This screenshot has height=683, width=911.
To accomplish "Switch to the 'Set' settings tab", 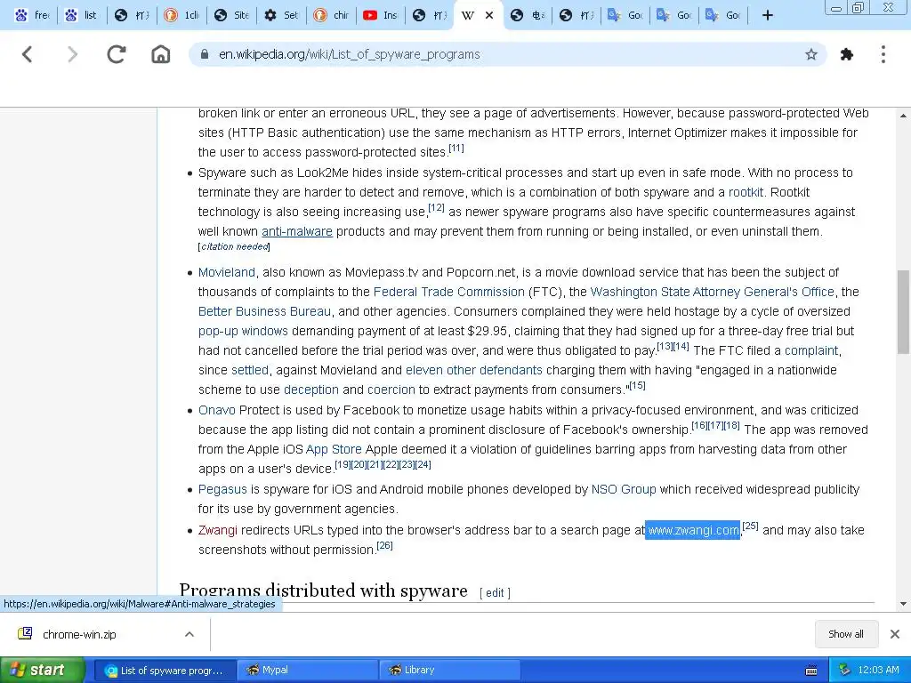I will click(x=282, y=15).
